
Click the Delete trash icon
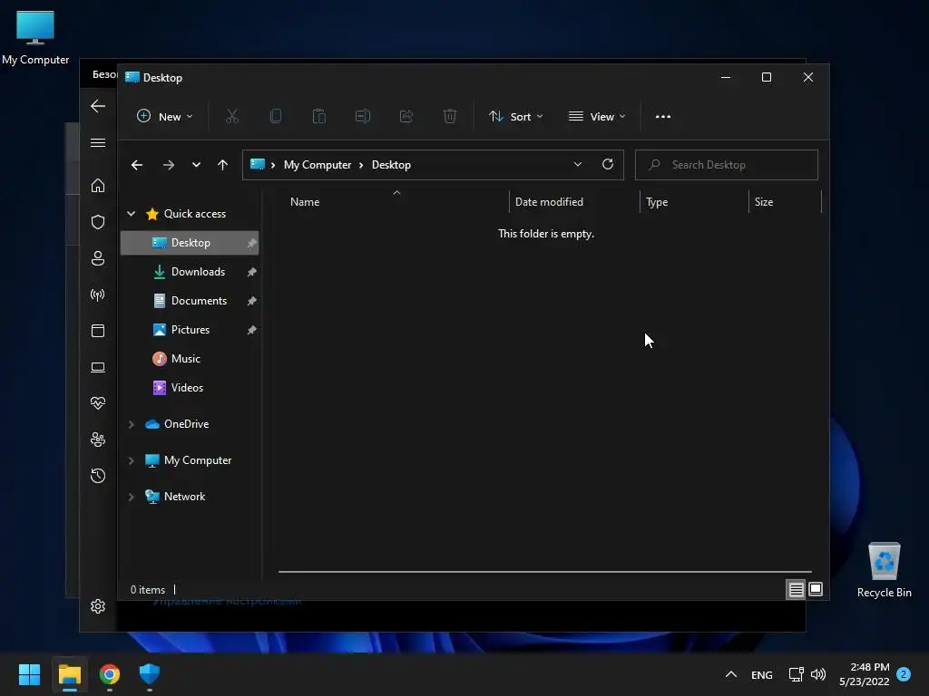[x=450, y=117]
